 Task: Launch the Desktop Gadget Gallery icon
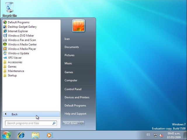click(5, 27)
